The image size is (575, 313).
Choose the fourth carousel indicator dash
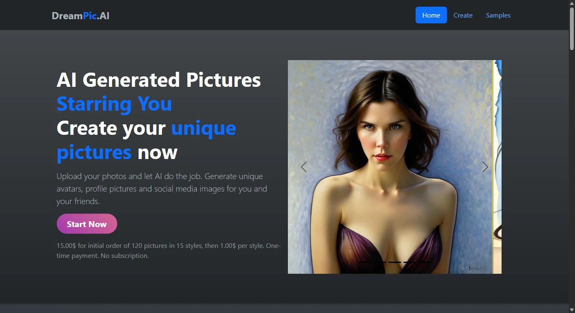(x=410, y=262)
